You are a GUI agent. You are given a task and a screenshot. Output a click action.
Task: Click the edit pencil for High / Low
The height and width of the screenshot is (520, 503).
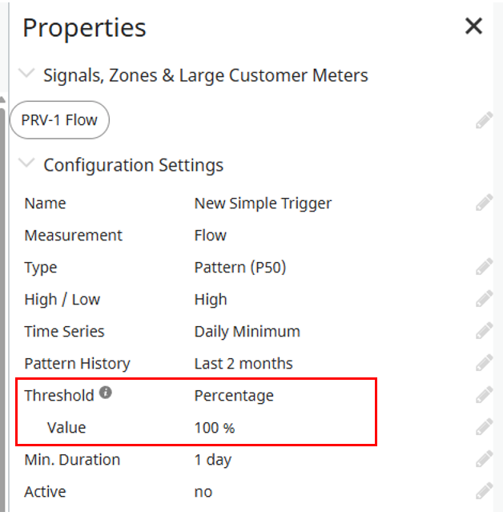pos(484,299)
